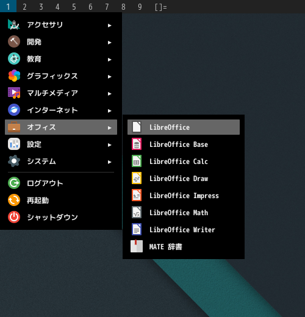The width and height of the screenshot is (305, 317).
Task: Click the LibreOffice Base database icon
Action: [137, 144]
